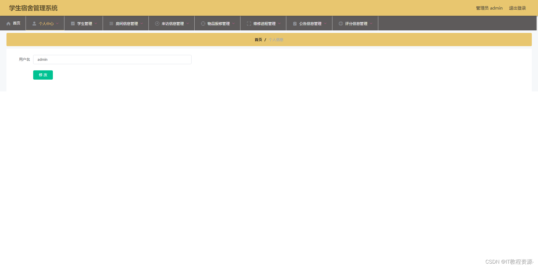Screen dimensions: 538x267
Task: Expand the 房间信息管理 dropdown arrow
Action: [x=142, y=24]
